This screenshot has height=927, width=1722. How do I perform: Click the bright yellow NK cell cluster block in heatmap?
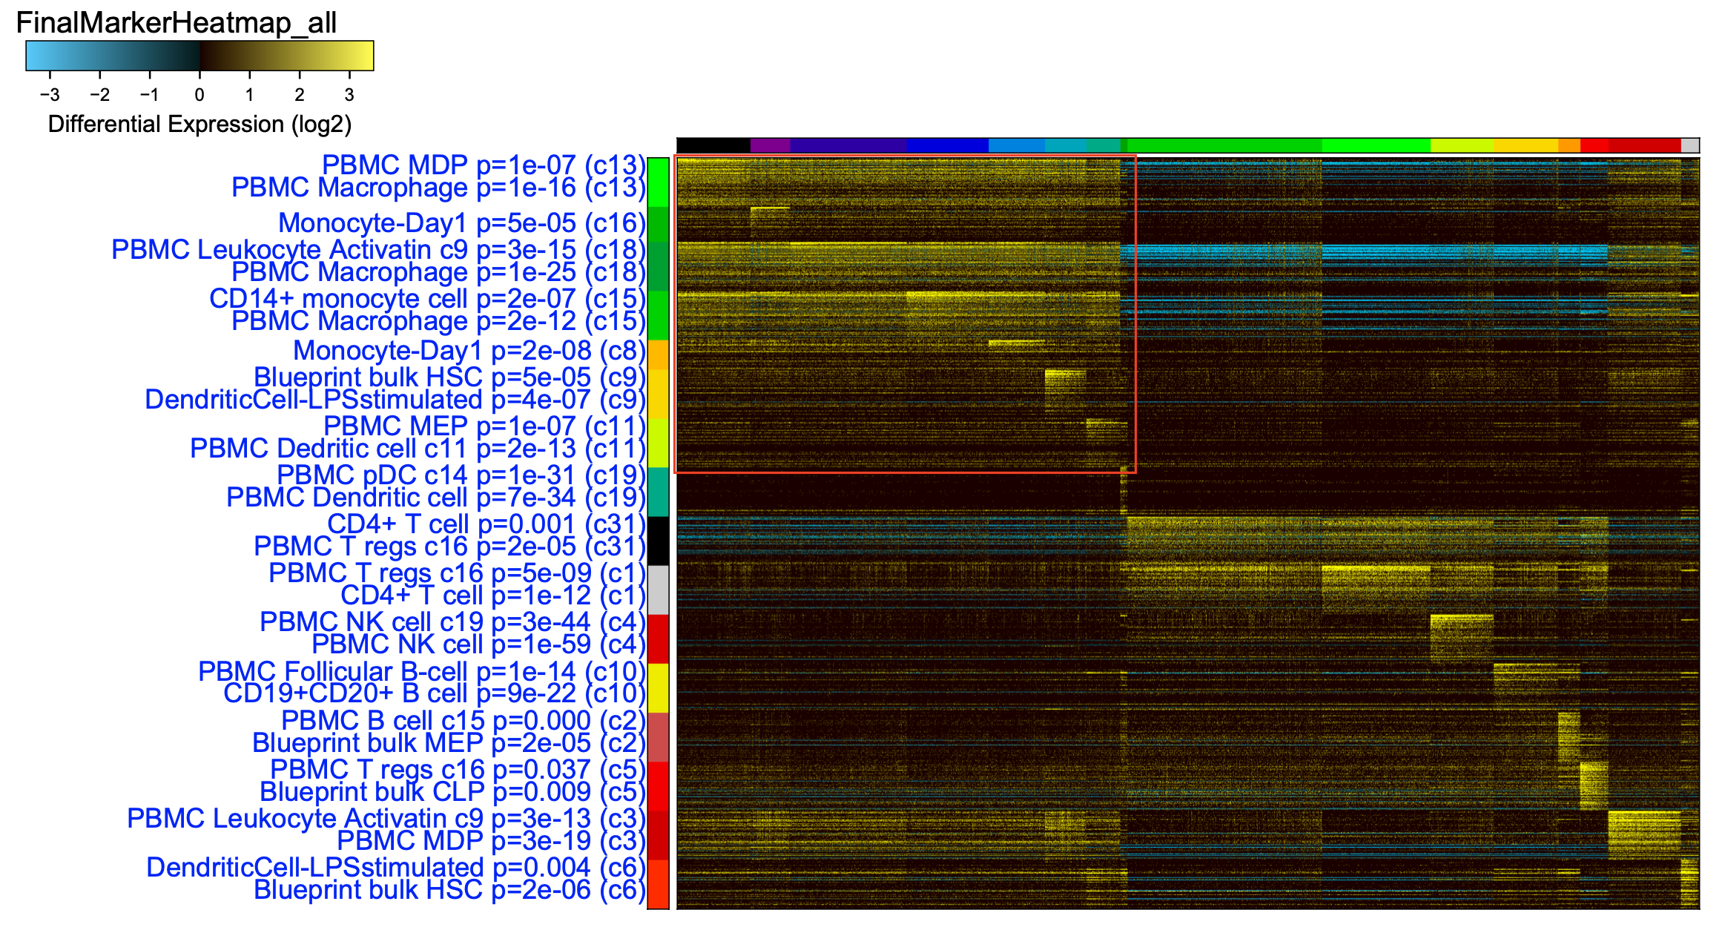pyautogui.click(x=1462, y=638)
